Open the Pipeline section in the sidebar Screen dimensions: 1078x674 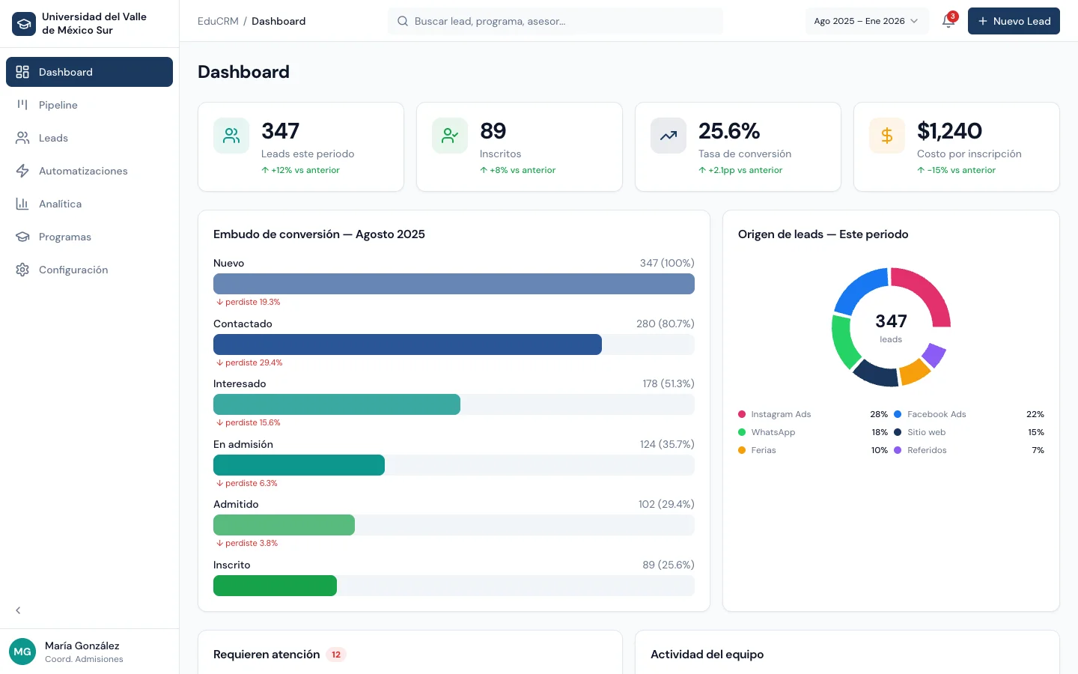pos(57,105)
